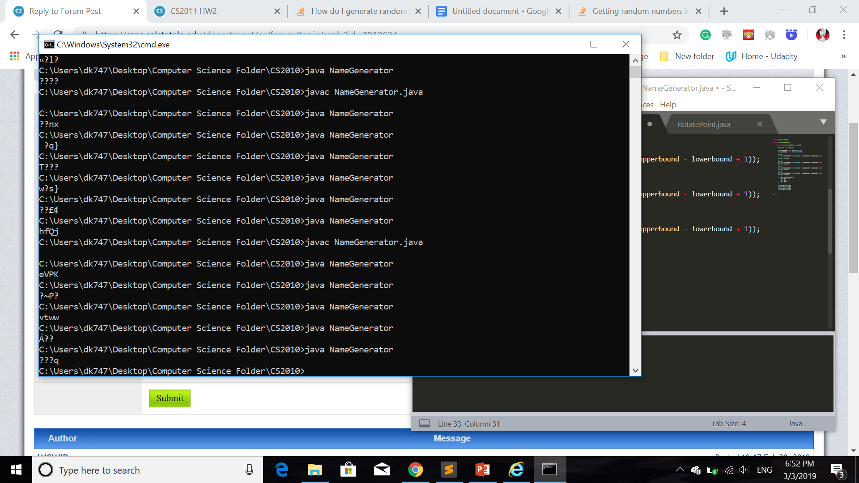Click the cmd window vertical scrollbar thumb
The image size is (859, 483).
click(635, 72)
